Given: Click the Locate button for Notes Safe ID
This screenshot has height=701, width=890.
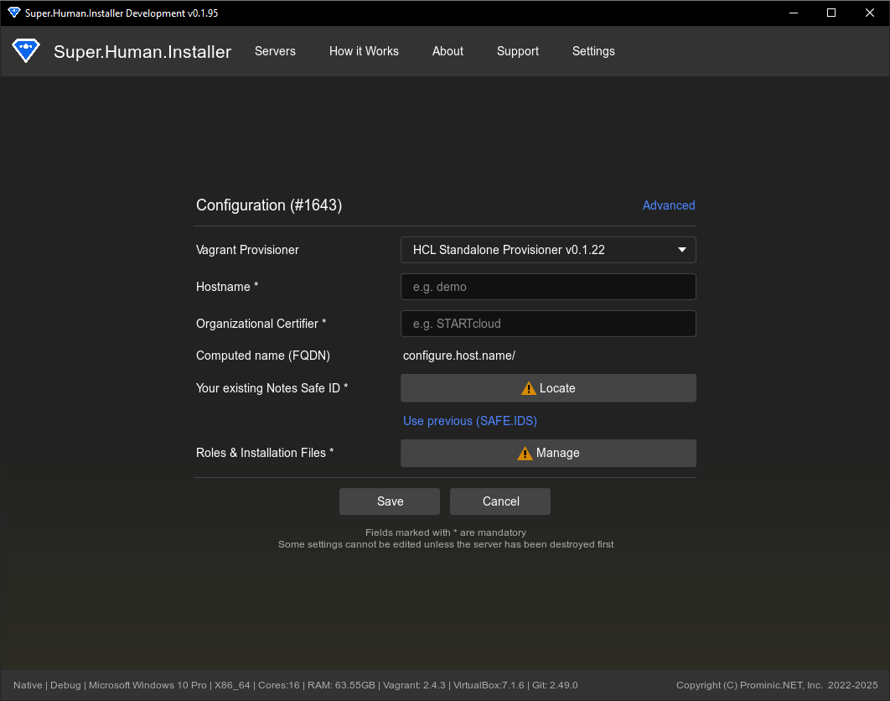Looking at the screenshot, I should (x=548, y=387).
